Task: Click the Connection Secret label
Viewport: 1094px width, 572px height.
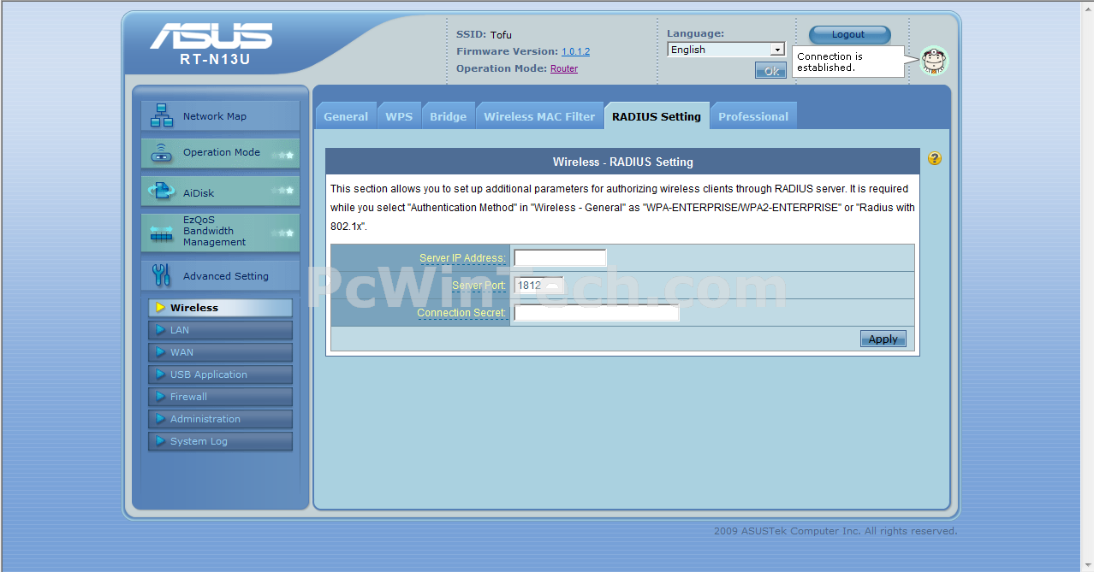Action: click(461, 313)
